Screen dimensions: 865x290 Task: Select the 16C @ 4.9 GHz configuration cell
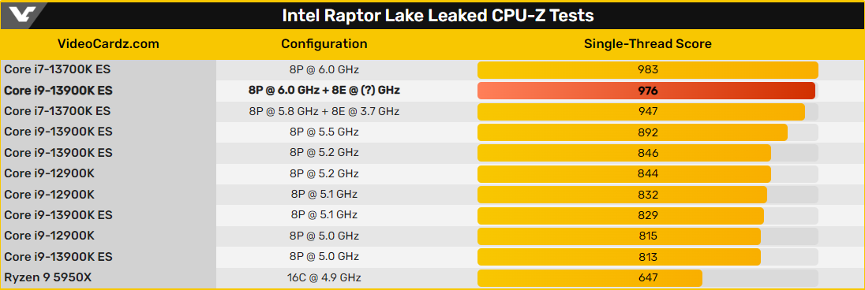[324, 278]
